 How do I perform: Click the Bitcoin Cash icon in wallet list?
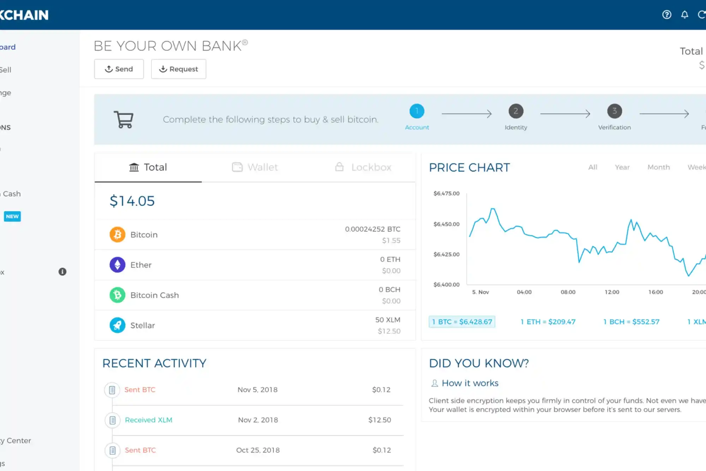[x=118, y=295]
